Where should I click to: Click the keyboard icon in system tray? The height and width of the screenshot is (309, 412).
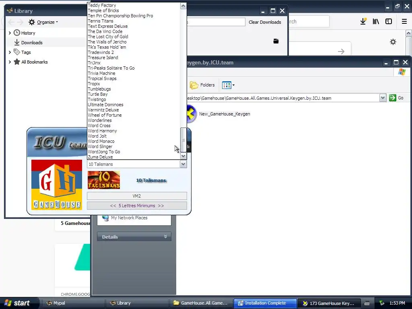click(367, 303)
